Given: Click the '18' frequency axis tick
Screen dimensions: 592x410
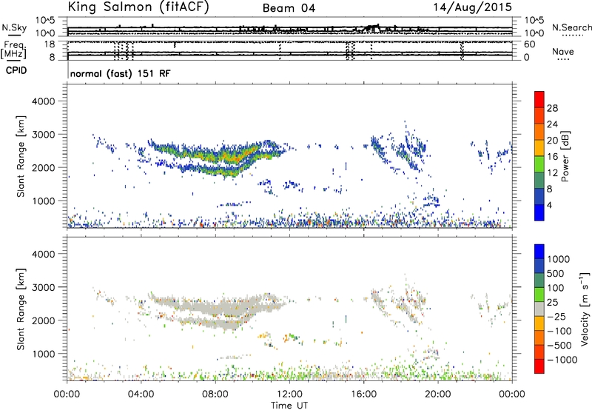Looking at the screenshot, I should [50, 44].
